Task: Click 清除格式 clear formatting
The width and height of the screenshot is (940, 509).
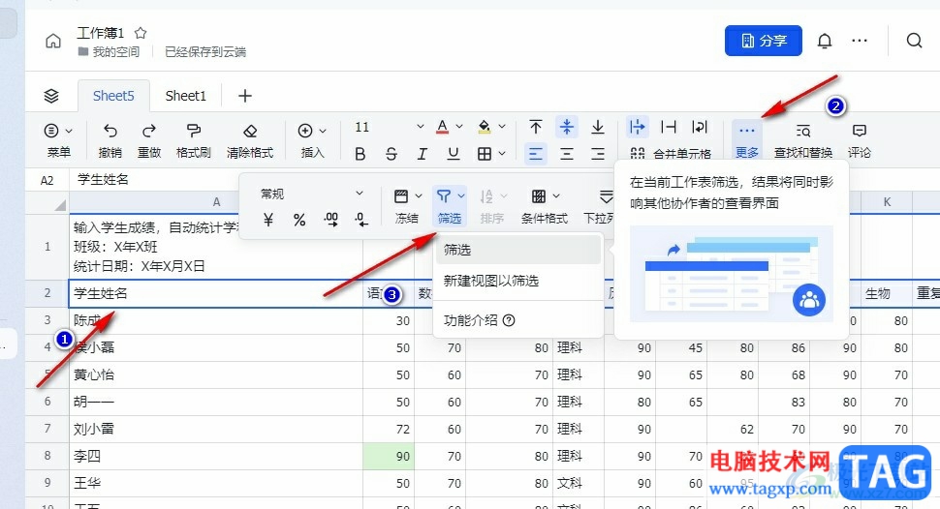Action: pyautogui.click(x=250, y=140)
